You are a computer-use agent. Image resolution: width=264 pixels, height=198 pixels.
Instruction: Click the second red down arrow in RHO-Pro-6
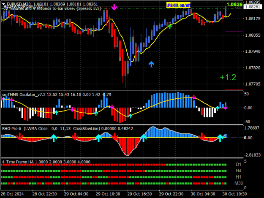click(x=75, y=136)
